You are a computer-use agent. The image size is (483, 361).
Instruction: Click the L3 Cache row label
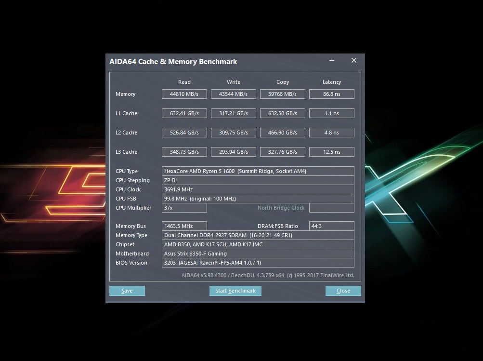pyautogui.click(x=126, y=152)
